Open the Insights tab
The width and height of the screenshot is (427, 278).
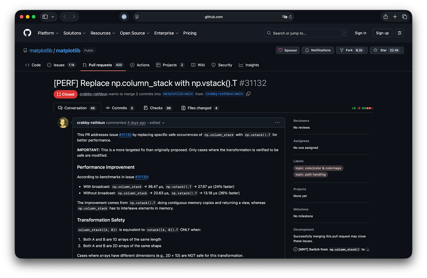tap(249, 65)
